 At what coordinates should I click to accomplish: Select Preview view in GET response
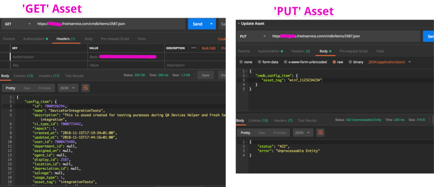[x=45, y=88]
